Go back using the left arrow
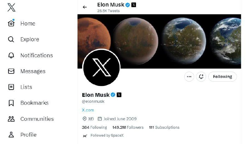The width and height of the screenshot is (249, 144). [x=85, y=7]
